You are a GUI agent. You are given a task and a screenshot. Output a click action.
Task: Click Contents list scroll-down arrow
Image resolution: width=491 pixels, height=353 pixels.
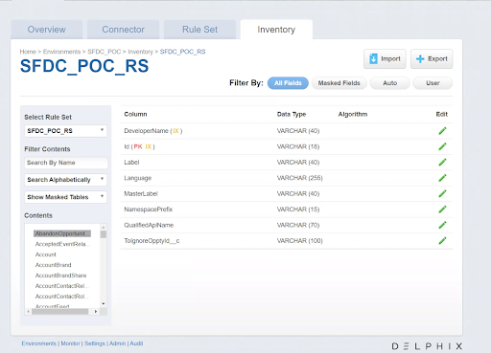pyautogui.click(x=104, y=303)
